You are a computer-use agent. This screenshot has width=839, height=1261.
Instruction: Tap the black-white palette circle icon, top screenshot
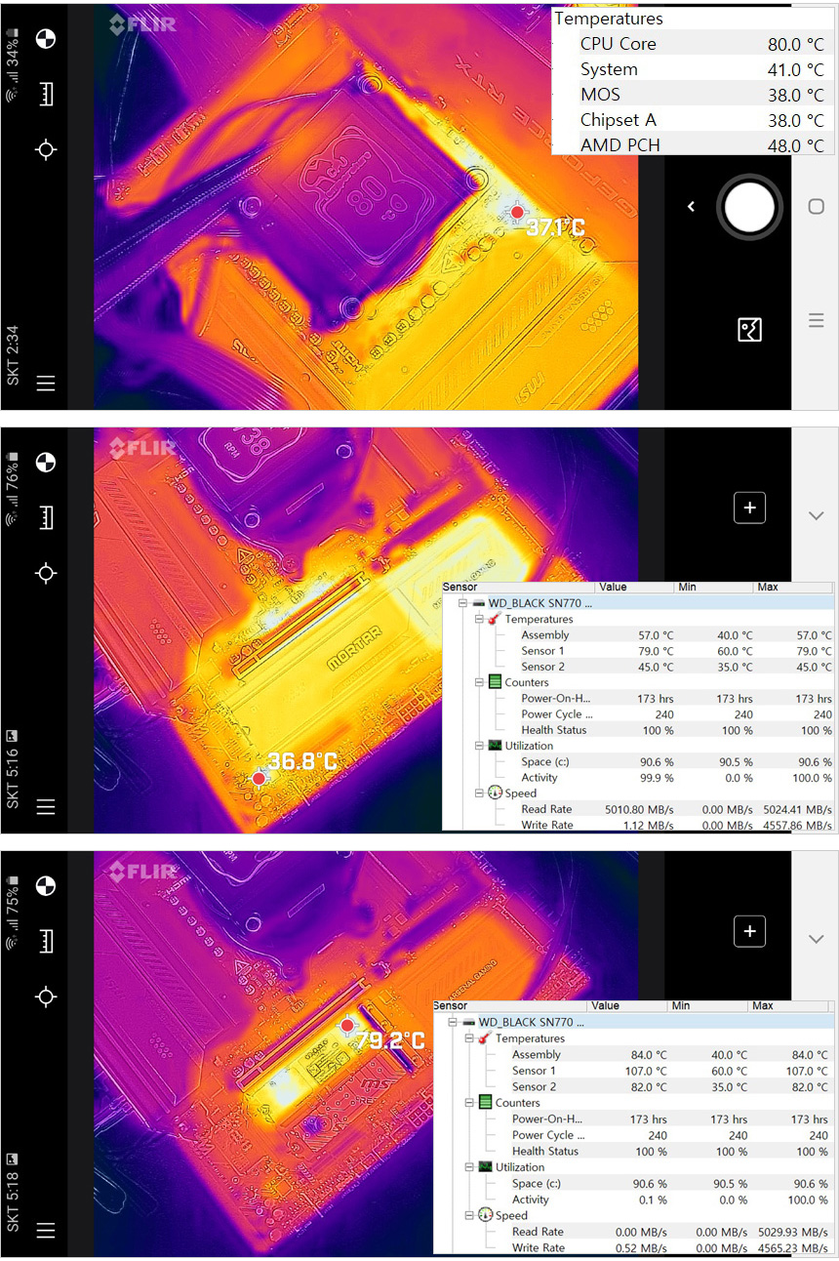pos(45,39)
